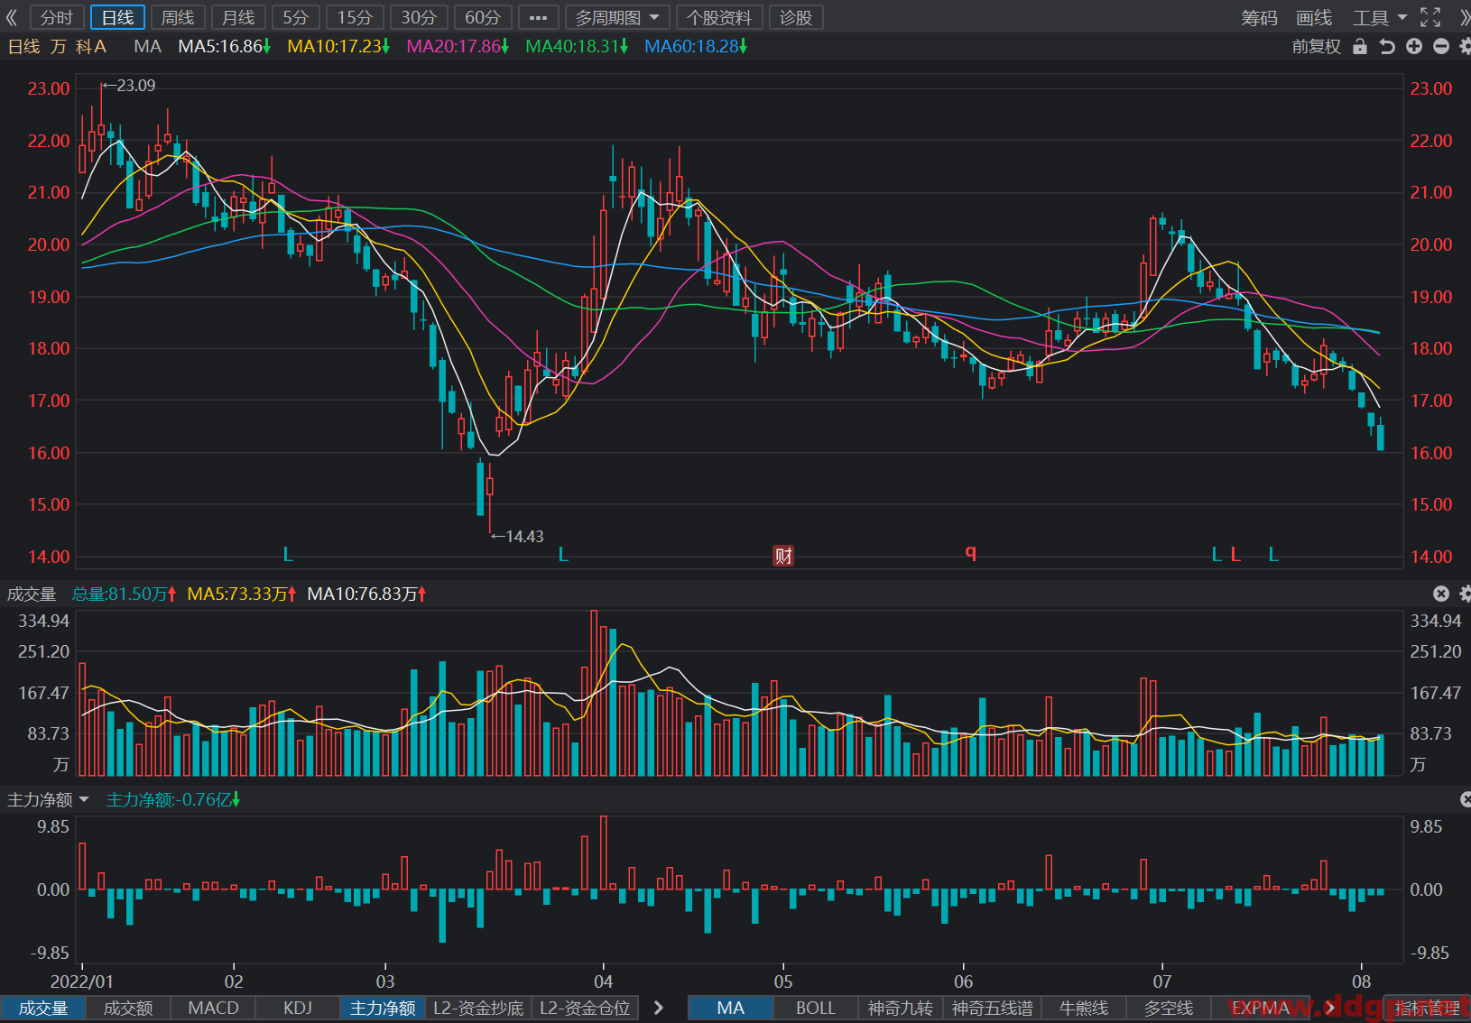Viewport: 1471px width, 1023px height.
Task: Select 牛熊线 overlay indicator
Action: coord(1084,1008)
